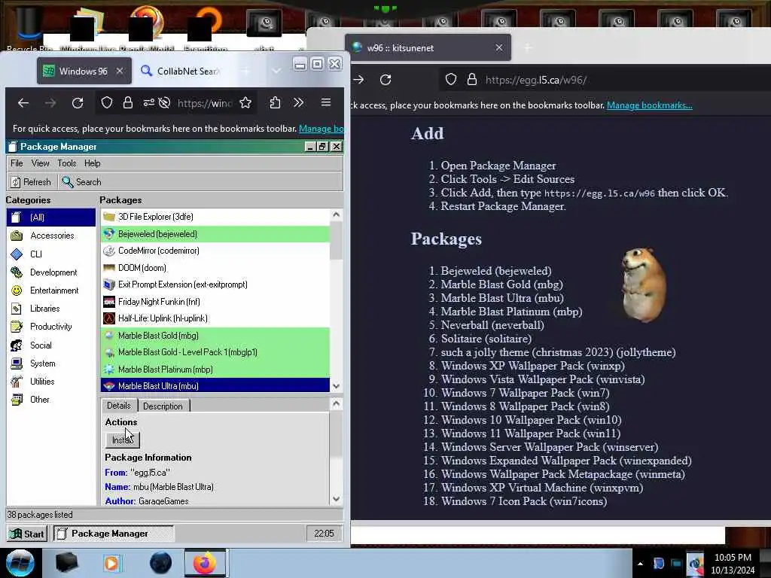Select the Social category icon
The image size is (771, 578).
[17, 345]
